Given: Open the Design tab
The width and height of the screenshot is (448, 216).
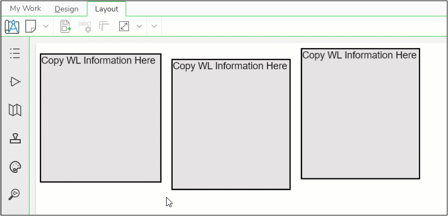Looking at the screenshot, I should (x=66, y=9).
